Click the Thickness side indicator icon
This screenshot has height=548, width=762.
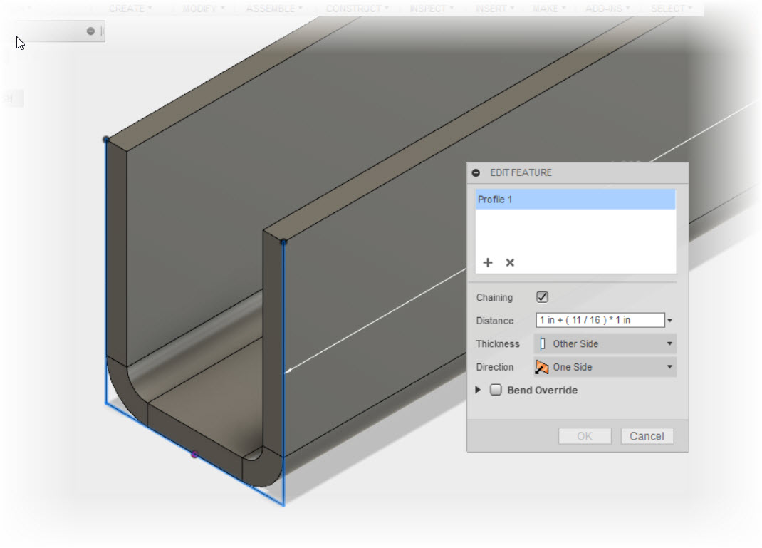point(543,343)
